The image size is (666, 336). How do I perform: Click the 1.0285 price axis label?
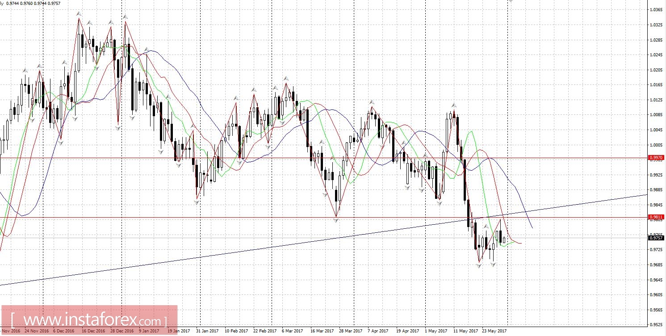656,40
